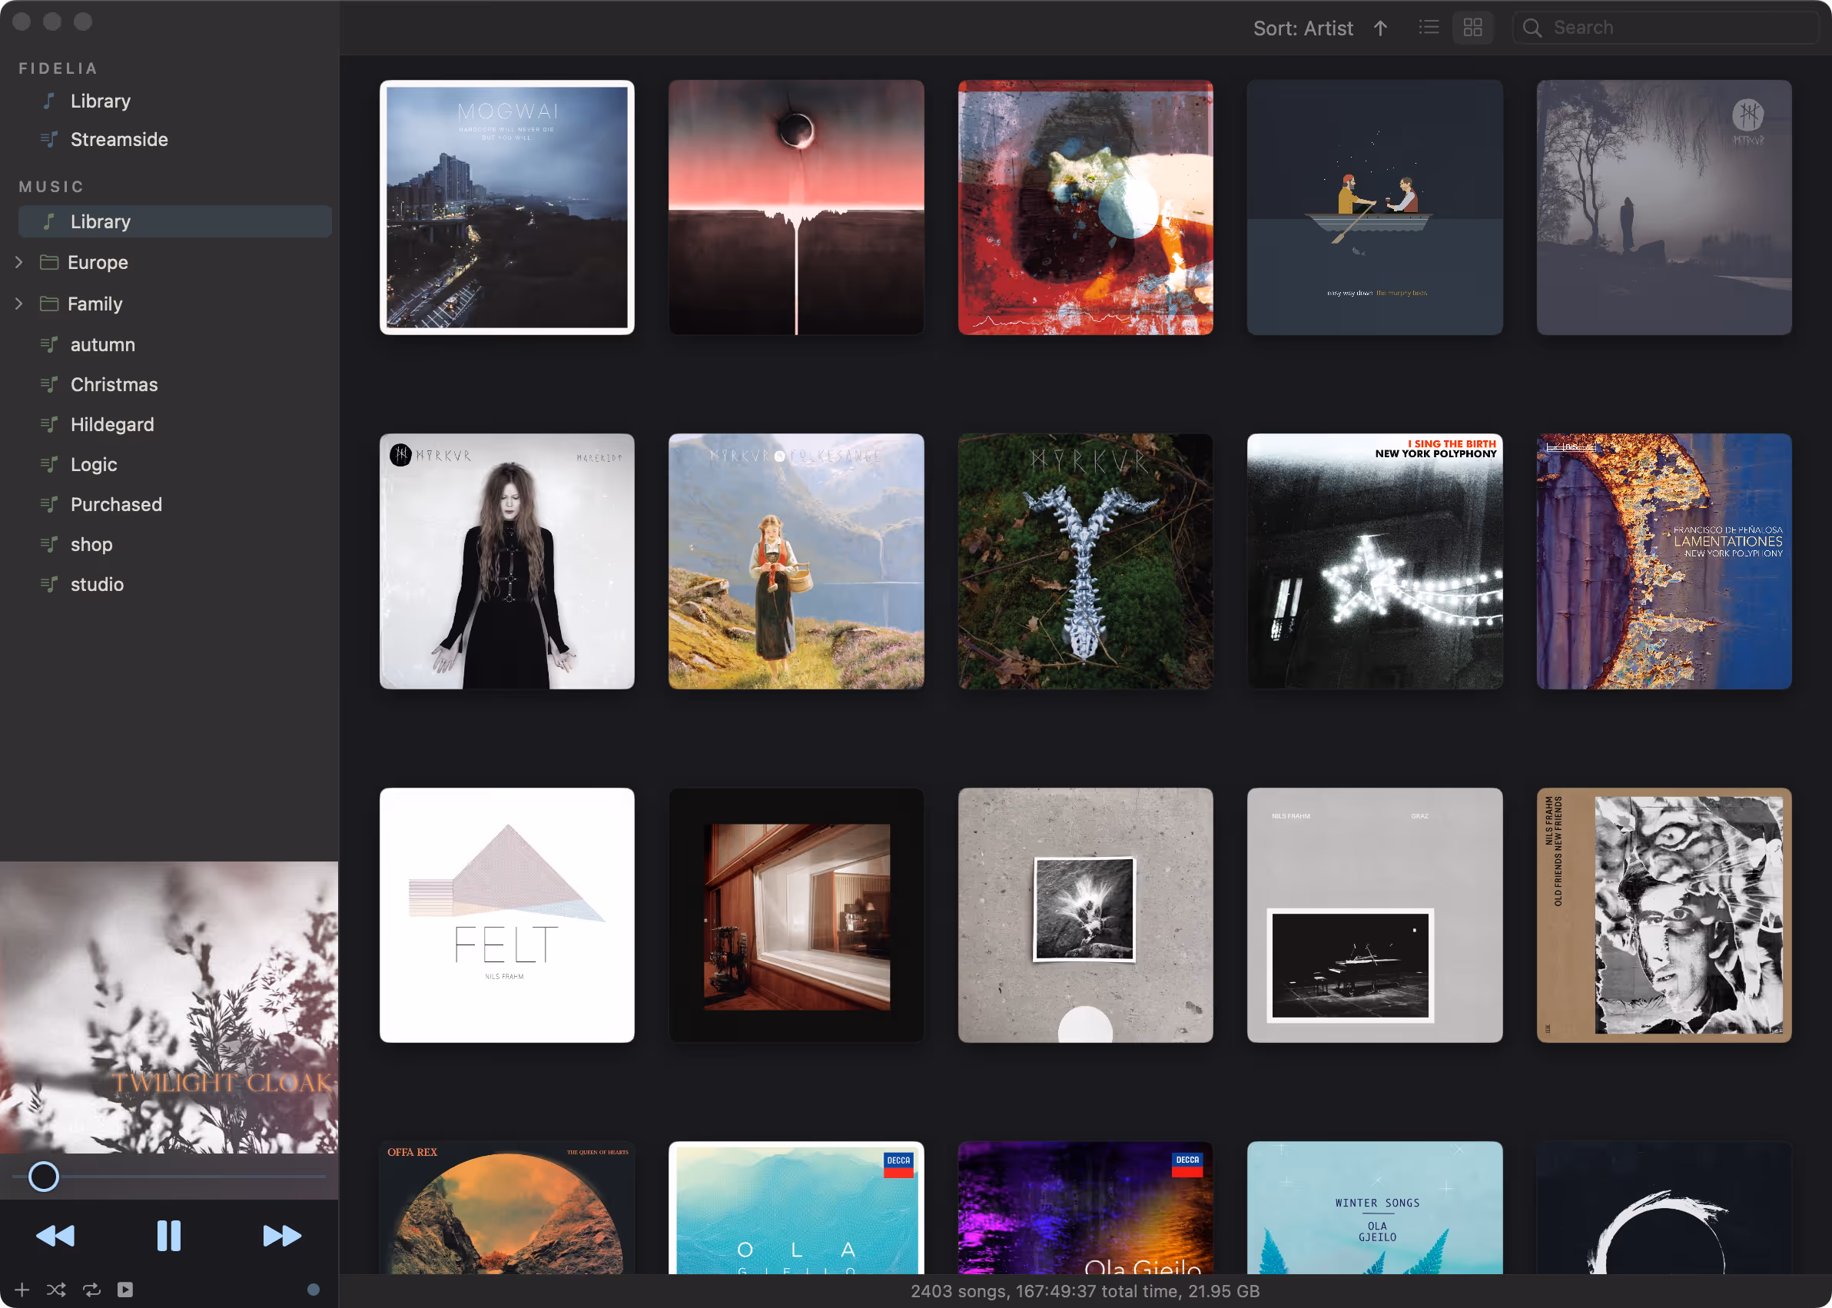Screen dimensions: 1832x1308
Task: Click the Christmas playlist icon
Action: point(49,384)
